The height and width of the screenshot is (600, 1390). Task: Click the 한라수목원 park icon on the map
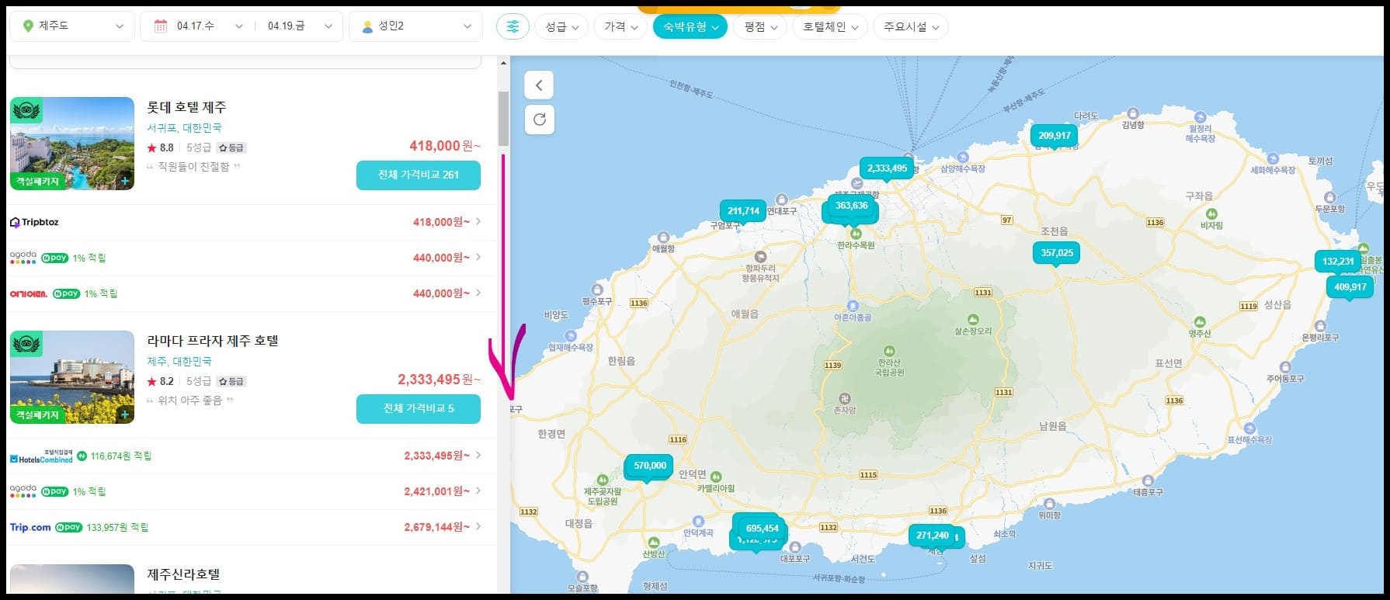click(x=855, y=234)
